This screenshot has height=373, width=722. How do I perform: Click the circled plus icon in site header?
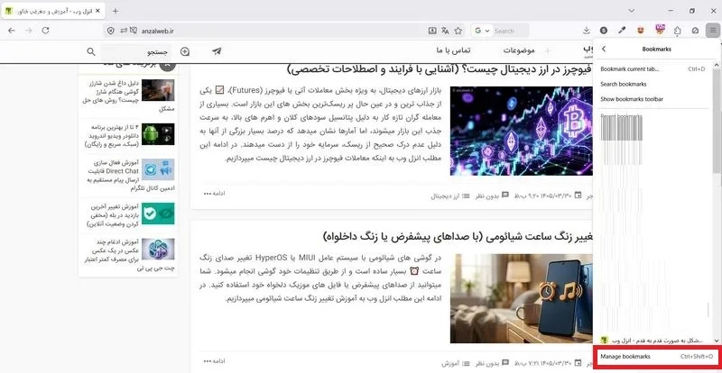[185, 51]
